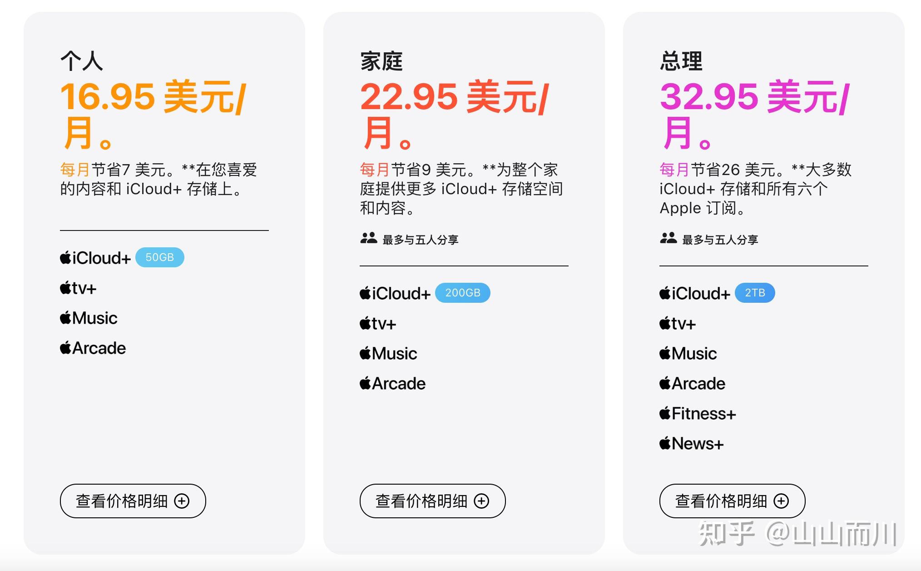Click the Apple Fitness+ icon in 总理 plan
The image size is (921, 571).
665,413
